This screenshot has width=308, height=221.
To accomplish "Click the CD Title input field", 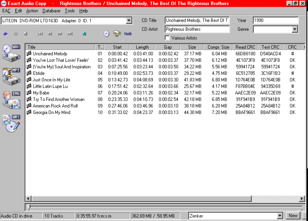I will [x=197, y=20].
